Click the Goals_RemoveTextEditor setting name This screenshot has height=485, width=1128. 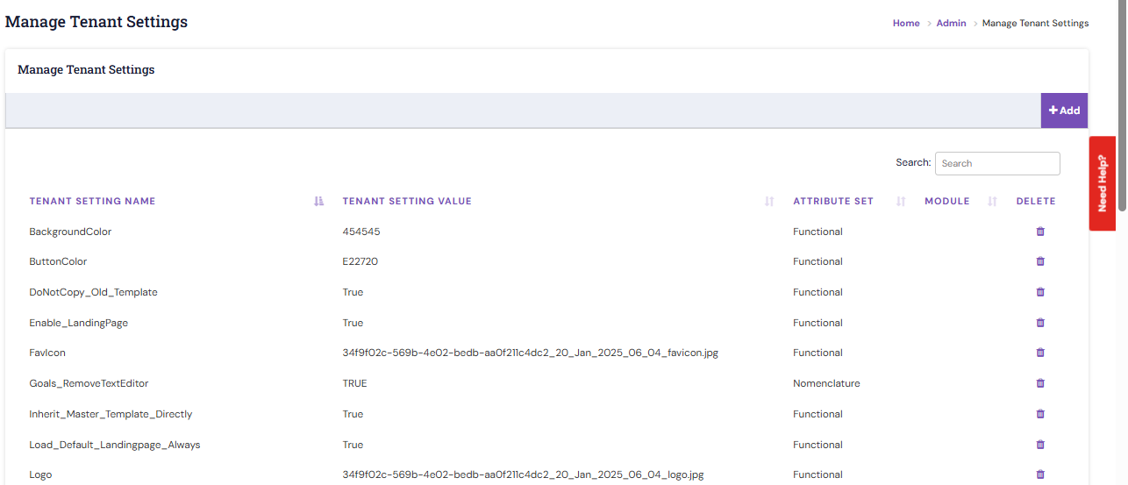89,383
